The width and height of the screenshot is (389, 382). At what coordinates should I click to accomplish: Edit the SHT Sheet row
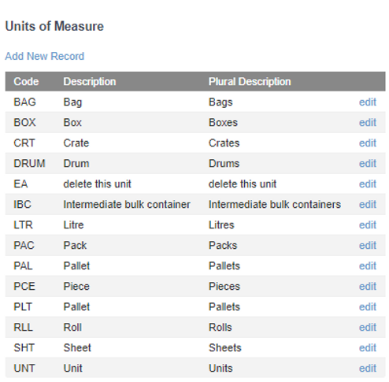point(368,347)
